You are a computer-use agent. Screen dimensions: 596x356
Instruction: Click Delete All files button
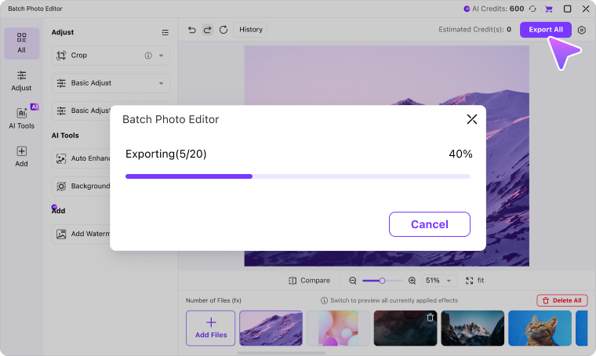562,300
